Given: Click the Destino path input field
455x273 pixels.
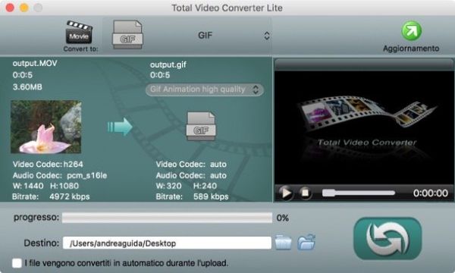Looking at the screenshot, I should coord(167,243).
